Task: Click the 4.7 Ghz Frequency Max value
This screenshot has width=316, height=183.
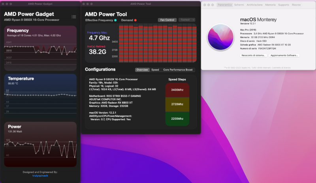Action: pyautogui.click(x=99, y=38)
